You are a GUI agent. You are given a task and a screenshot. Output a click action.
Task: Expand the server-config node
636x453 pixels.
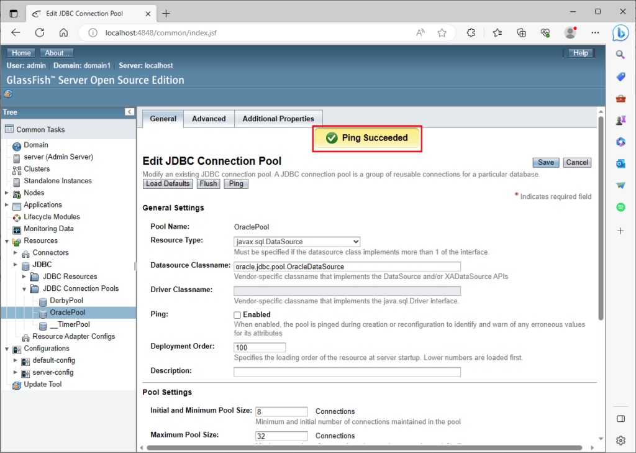coord(16,372)
